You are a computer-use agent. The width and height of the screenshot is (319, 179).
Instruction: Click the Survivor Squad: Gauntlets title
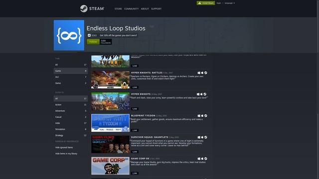(x=150, y=137)
